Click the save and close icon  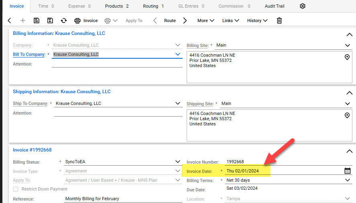[50, 21]
